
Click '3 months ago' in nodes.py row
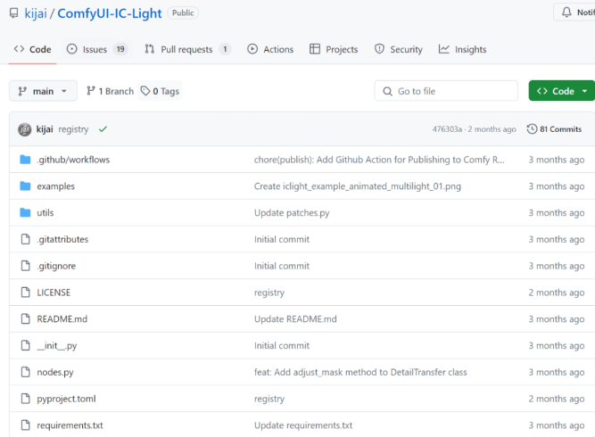[x=557, y=372]
